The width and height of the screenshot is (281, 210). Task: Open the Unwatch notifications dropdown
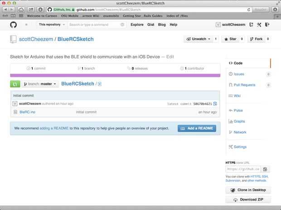[x=198, y=39]
